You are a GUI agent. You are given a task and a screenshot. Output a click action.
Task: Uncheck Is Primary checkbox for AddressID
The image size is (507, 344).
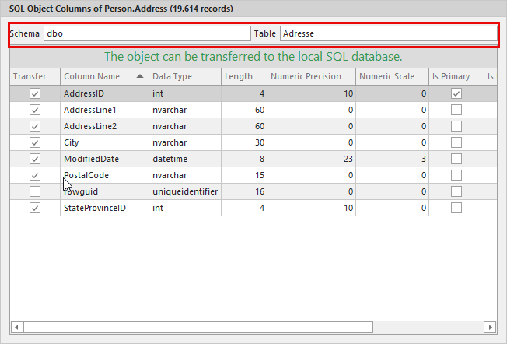(456, 93)
